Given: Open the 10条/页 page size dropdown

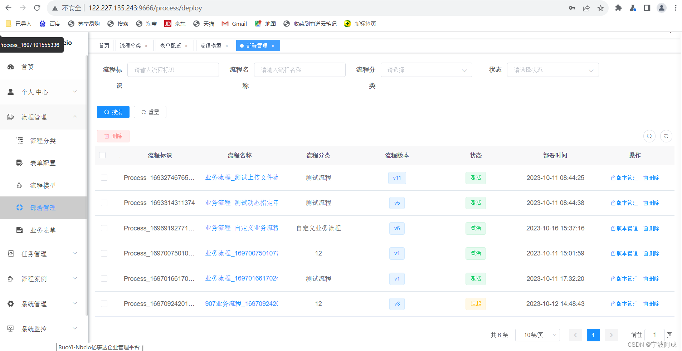Looking at the screenshot, I should tap(537, 335).
